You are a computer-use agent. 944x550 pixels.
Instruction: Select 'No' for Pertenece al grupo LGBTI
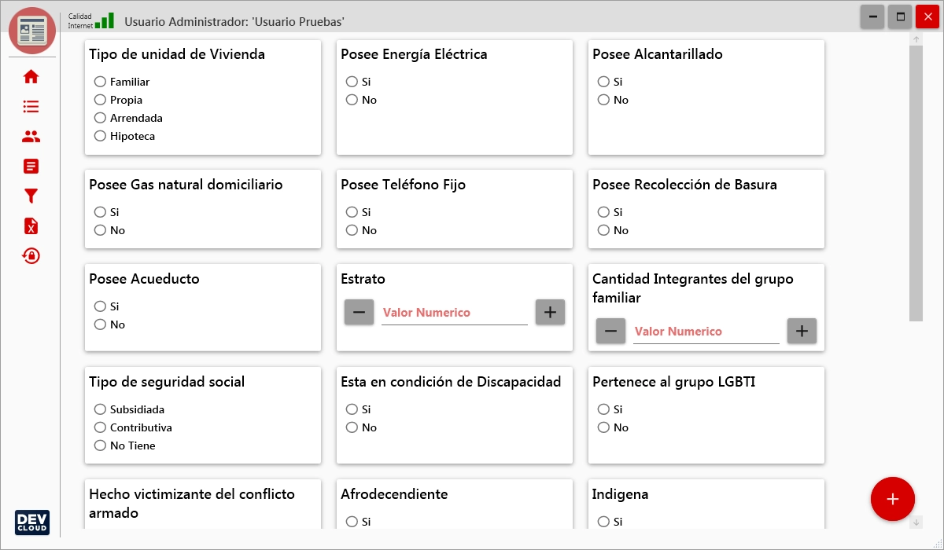[x=603, y=427]
